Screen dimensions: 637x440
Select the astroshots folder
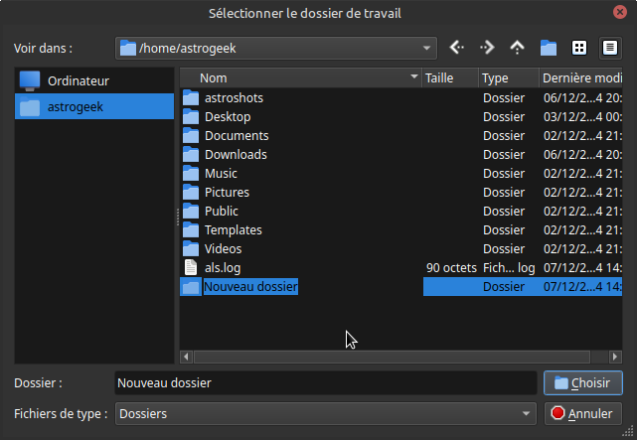(234, 97)
